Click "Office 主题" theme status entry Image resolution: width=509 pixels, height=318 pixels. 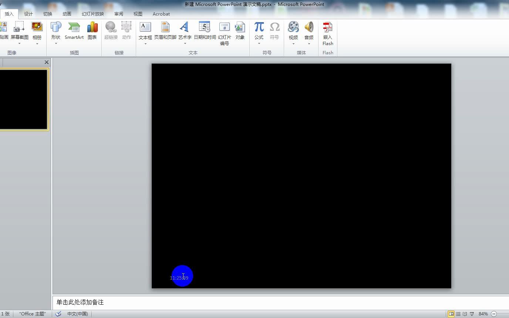pyautogui.click(x=33, y=314)
